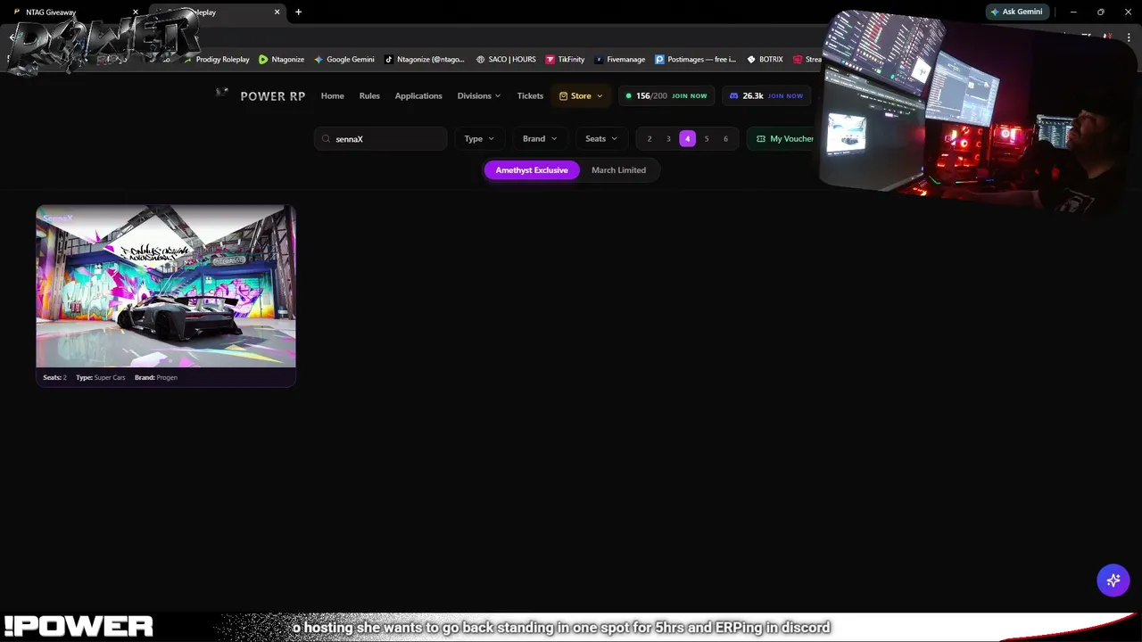Viewport: 1142px width, 642px height.
Task: Open a new browser tab
Action: (298, 12)
